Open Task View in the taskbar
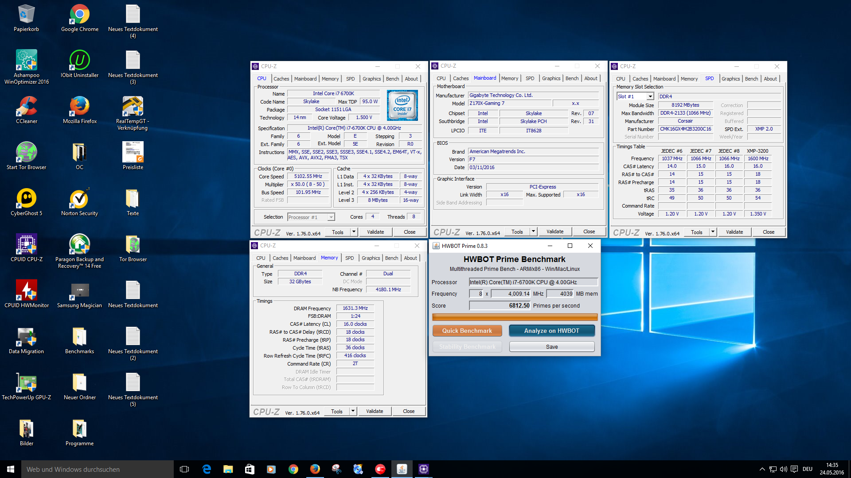This screenshot has height=478, width=851. click(x=184, y=469)
